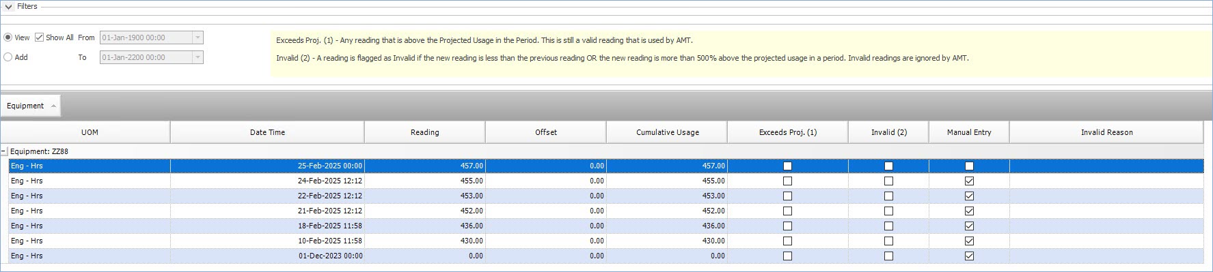The height and width of the screenshot is (272, 1213).
Task: Untick Manual Entry for 24-Feb-2025 row
Action: (x=969, y=181)
